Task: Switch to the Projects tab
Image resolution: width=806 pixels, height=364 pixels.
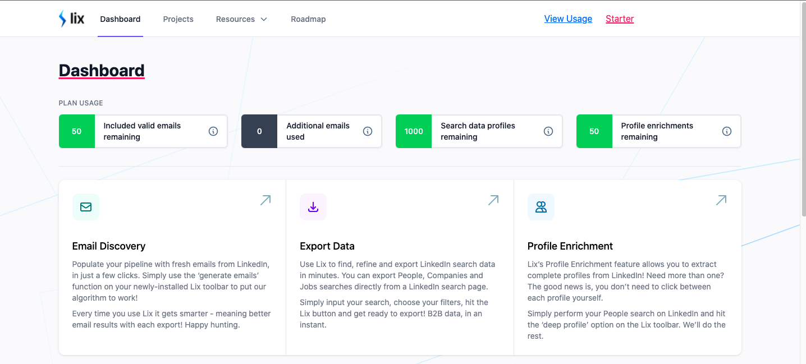Action: tap(178, 19)
